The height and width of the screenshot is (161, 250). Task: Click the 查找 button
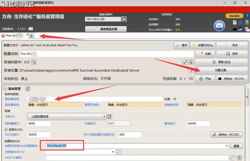pyautogui.click(x=181, y=45)
